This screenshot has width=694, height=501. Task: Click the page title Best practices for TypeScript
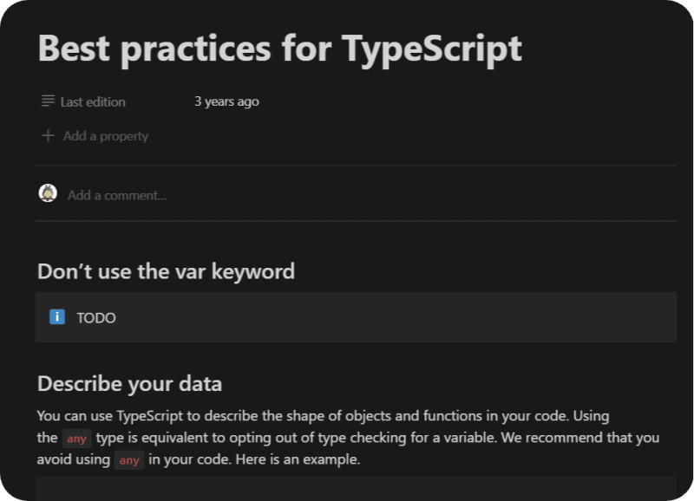pyautogui.click(x=279, y=49)
